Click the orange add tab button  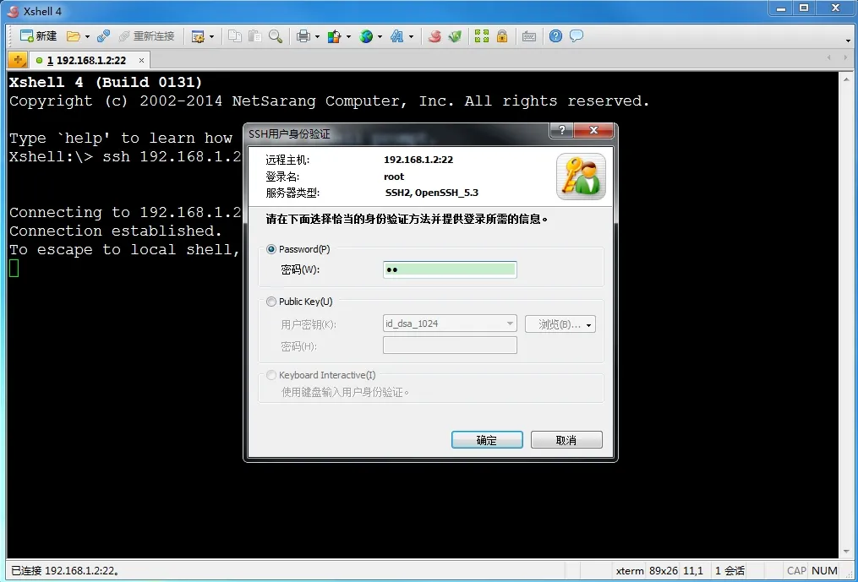[18, 60]
